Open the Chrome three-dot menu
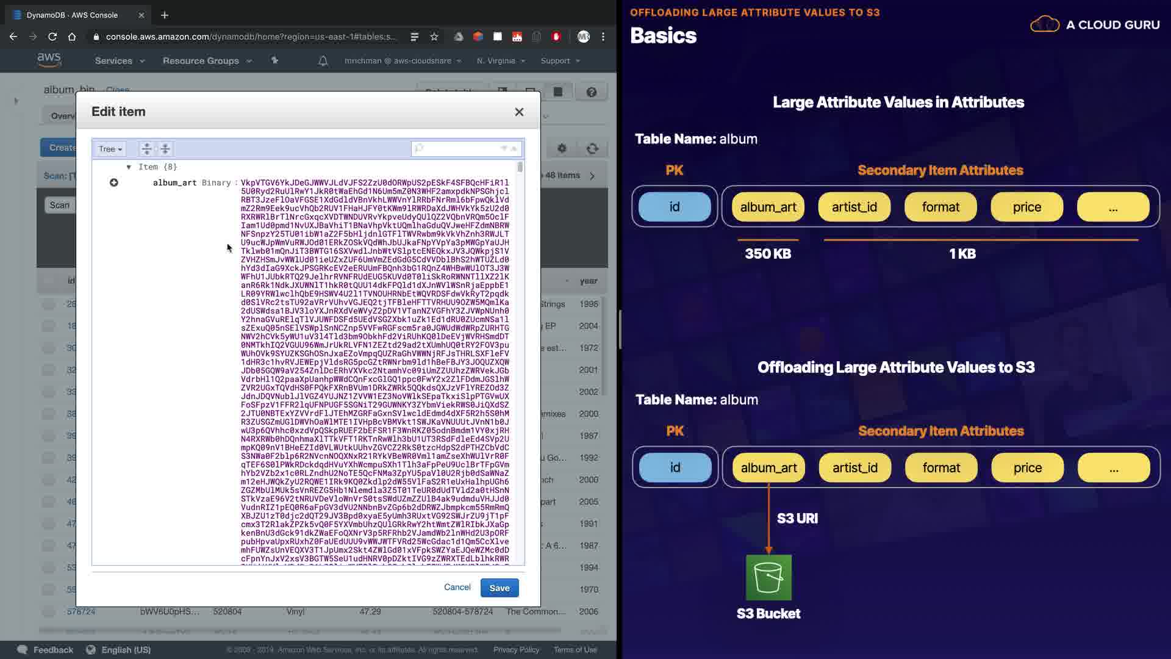Viewport: 1171px width, 659px height. click(603, 37)
